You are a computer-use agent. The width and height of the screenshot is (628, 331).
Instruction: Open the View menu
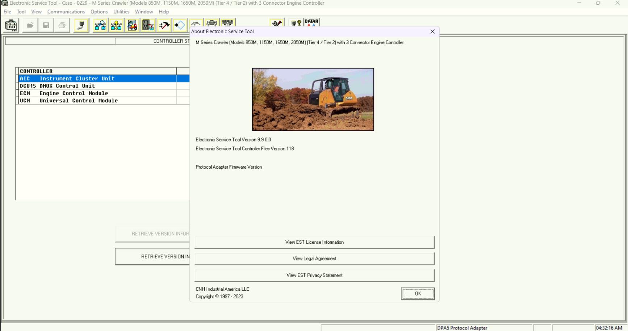click(36, 12)
